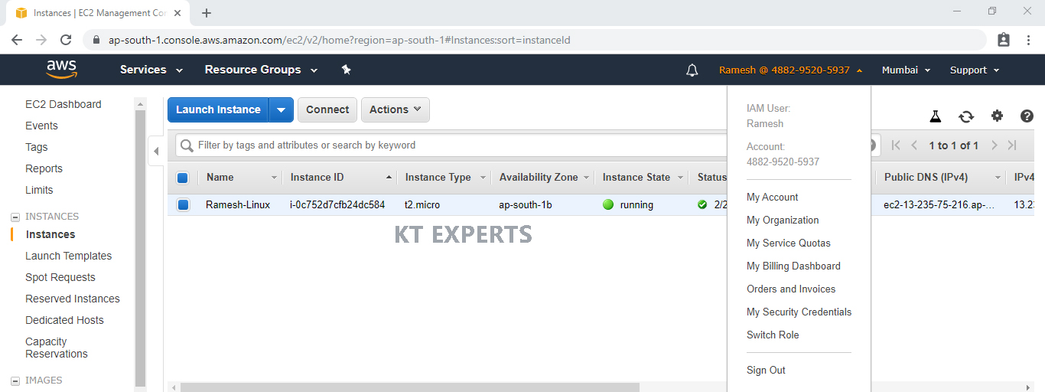Click the Launch Instance button
This screenshot has width=1045, height=392.
pyautogui.click(x=218, y=109)
